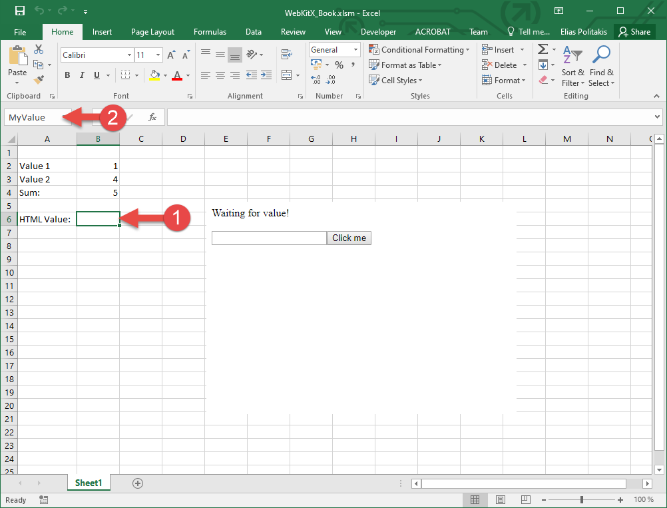Click the Clear eraser icon

543,80
